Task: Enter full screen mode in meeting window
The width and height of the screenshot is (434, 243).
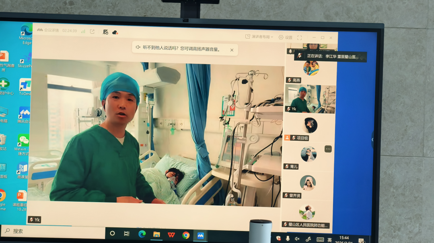Action: coord(299,38)
